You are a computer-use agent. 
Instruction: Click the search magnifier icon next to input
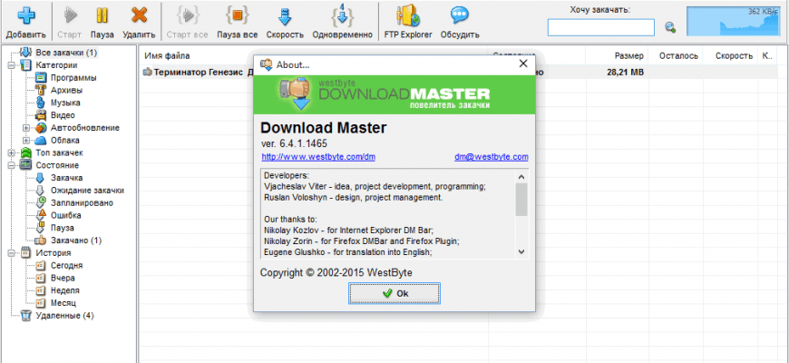(670, 28)
